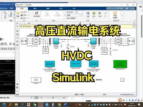Open File Explorer from the taskbar

[x=16, y=105]
